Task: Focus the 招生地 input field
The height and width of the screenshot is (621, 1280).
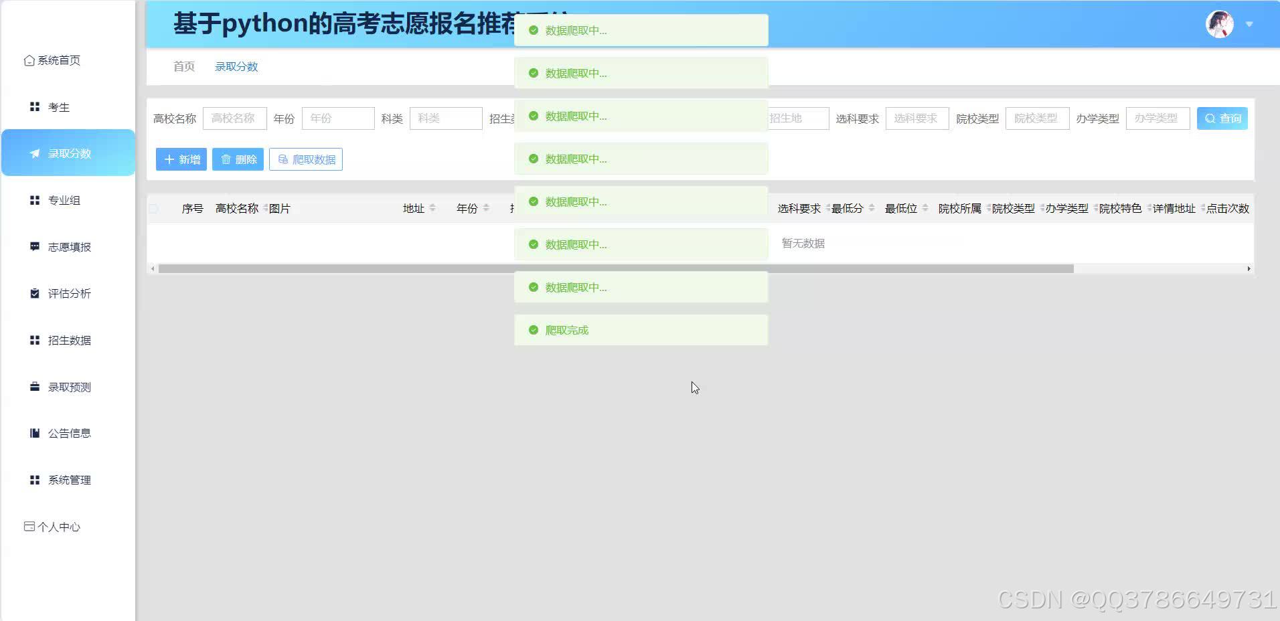Action: [x=798, y=118]
